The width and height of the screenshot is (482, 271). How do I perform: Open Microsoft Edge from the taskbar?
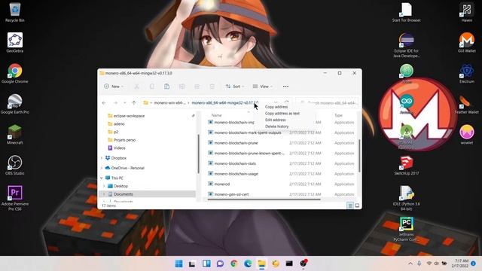[248, 263]
